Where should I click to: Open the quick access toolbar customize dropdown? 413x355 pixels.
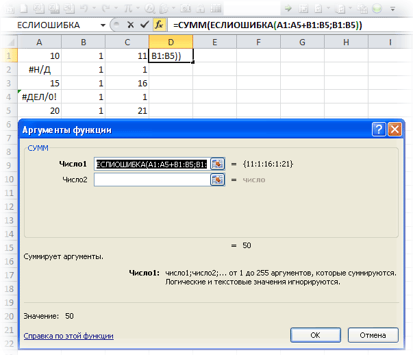(392, 9)
